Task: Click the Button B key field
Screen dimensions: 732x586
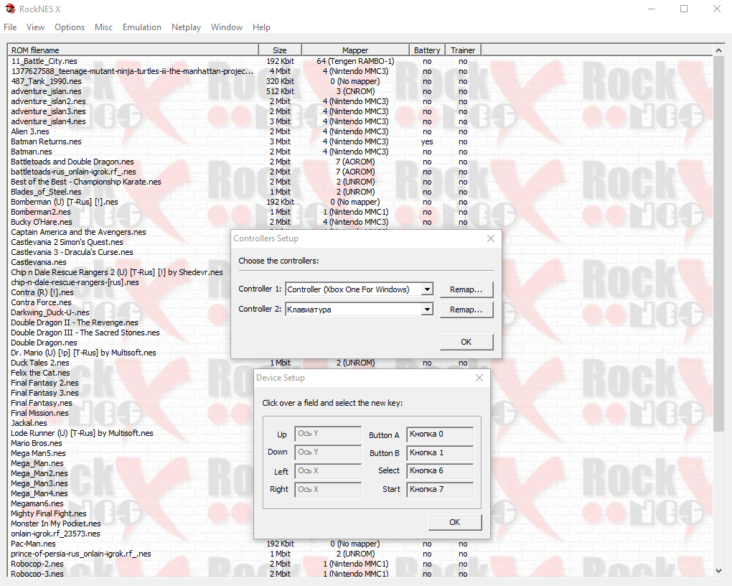Action: point(440,453)
